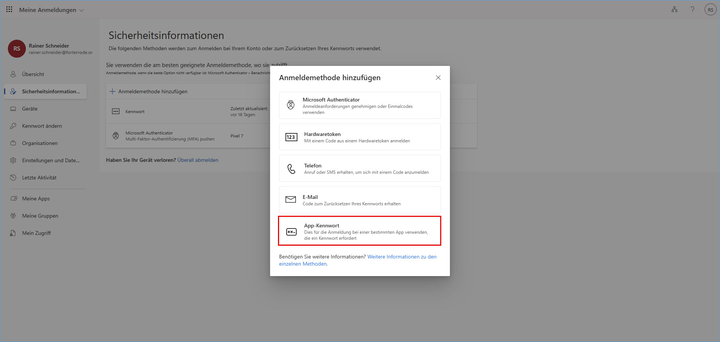Click the clock icon for Letzte Aktivität
Screen dimensions: 720x342
[x=13, y=178]
